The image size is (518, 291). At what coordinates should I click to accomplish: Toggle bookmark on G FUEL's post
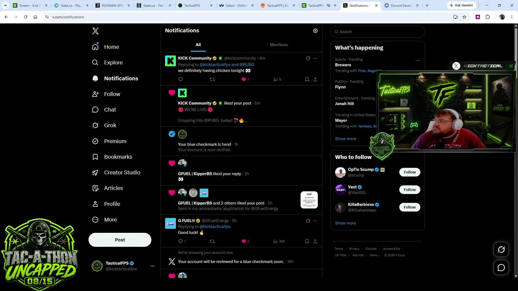click(307, 241)
